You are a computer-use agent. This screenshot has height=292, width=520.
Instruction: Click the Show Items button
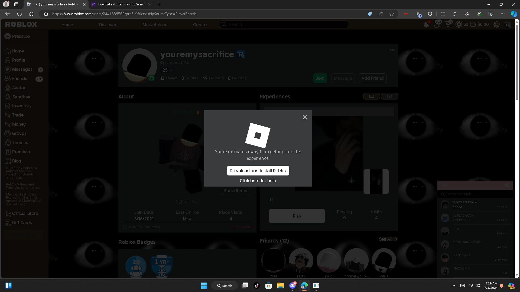point(235,191)
